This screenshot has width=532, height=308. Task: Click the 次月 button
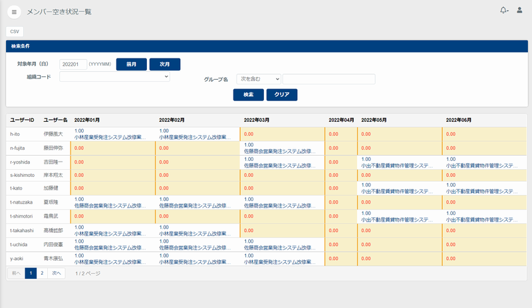(164, 64)
